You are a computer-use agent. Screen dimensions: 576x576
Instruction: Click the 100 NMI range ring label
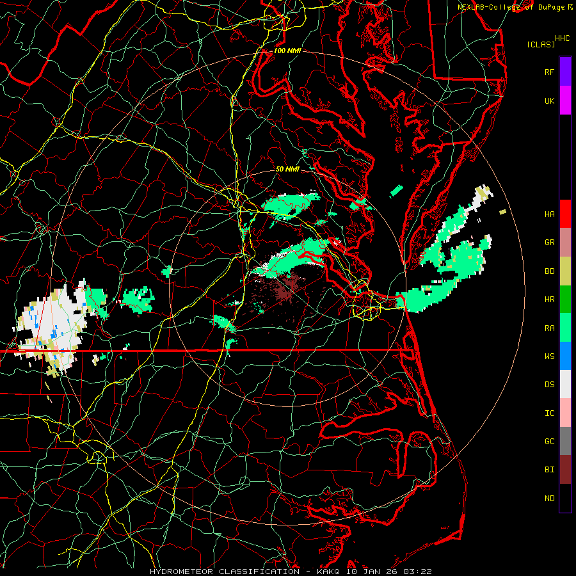[x=287, y=51]
